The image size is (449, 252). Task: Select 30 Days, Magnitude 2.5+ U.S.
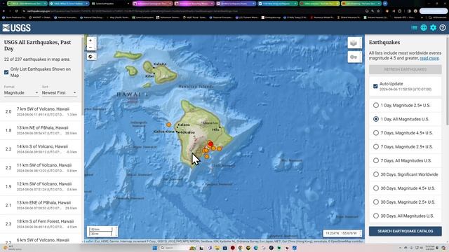pos(406,202)
